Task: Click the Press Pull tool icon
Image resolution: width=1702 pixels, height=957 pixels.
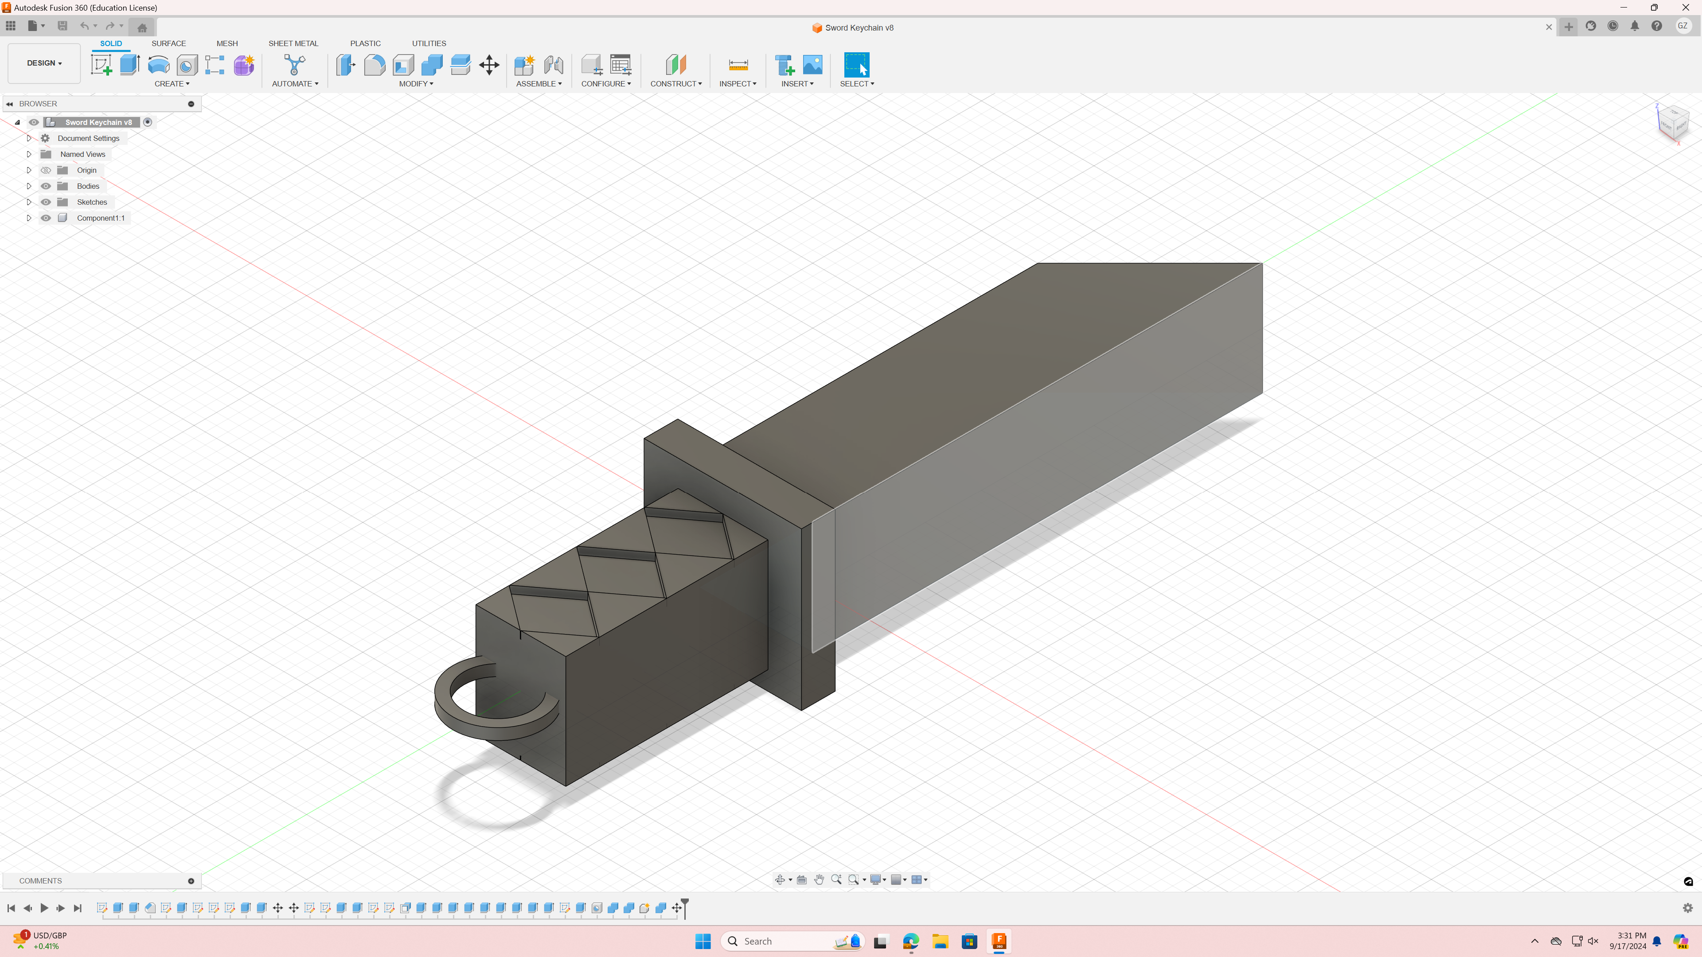Action: (x=346, y=65)
